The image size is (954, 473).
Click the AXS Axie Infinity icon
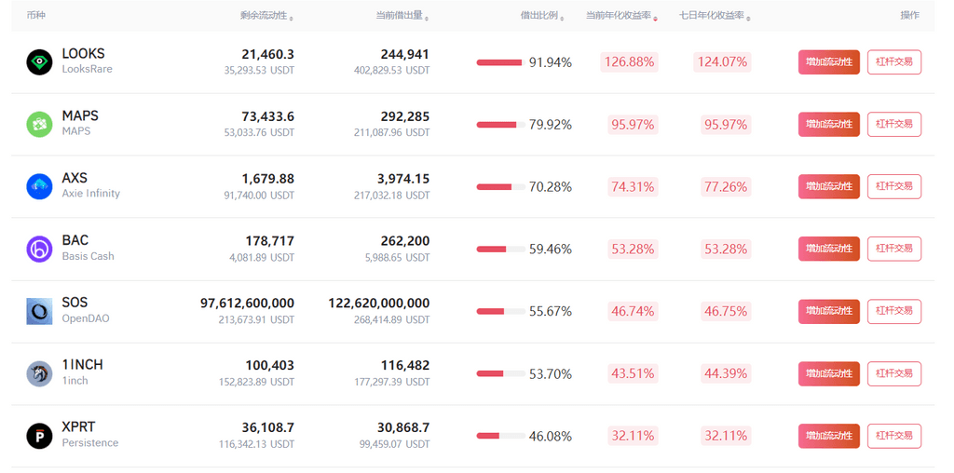pos(39,186)
